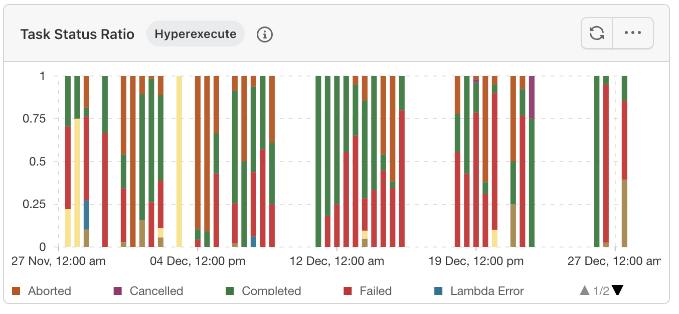Click the refresh chart icon

[x=597, y=33]
